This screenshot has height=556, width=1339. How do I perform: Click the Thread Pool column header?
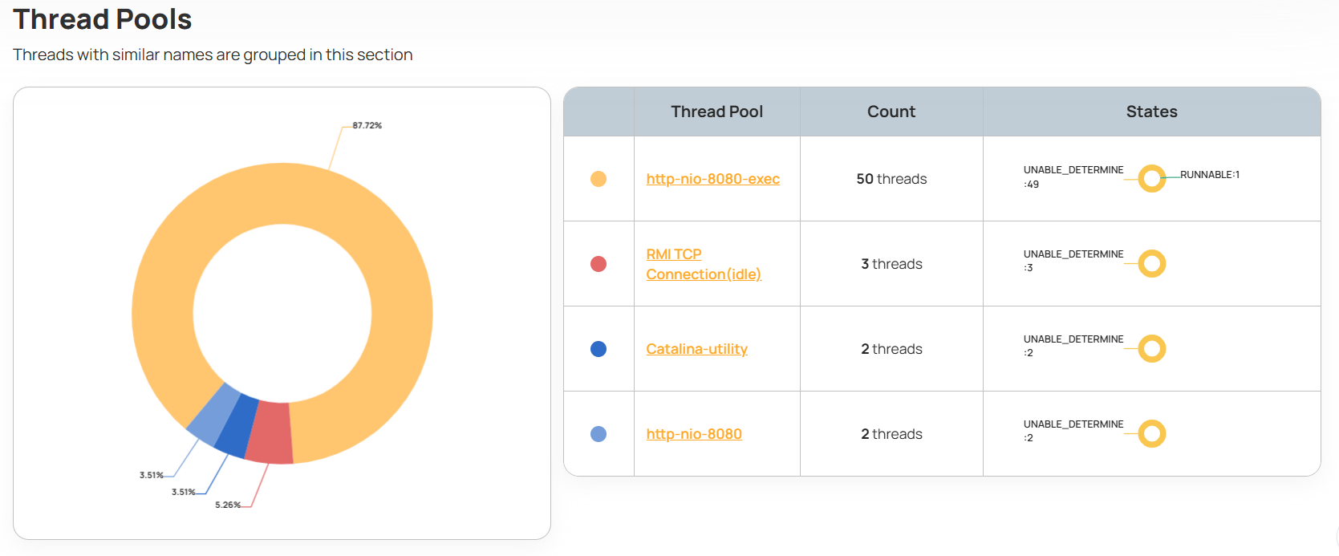(716, 112)
